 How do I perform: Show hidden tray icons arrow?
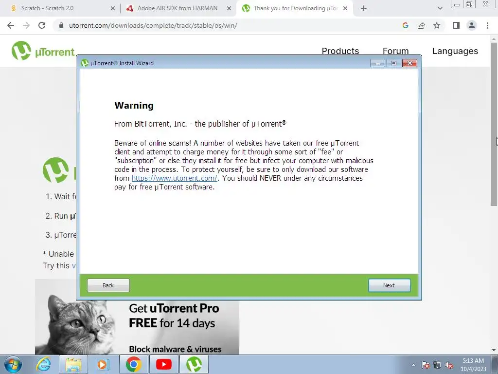413,365
